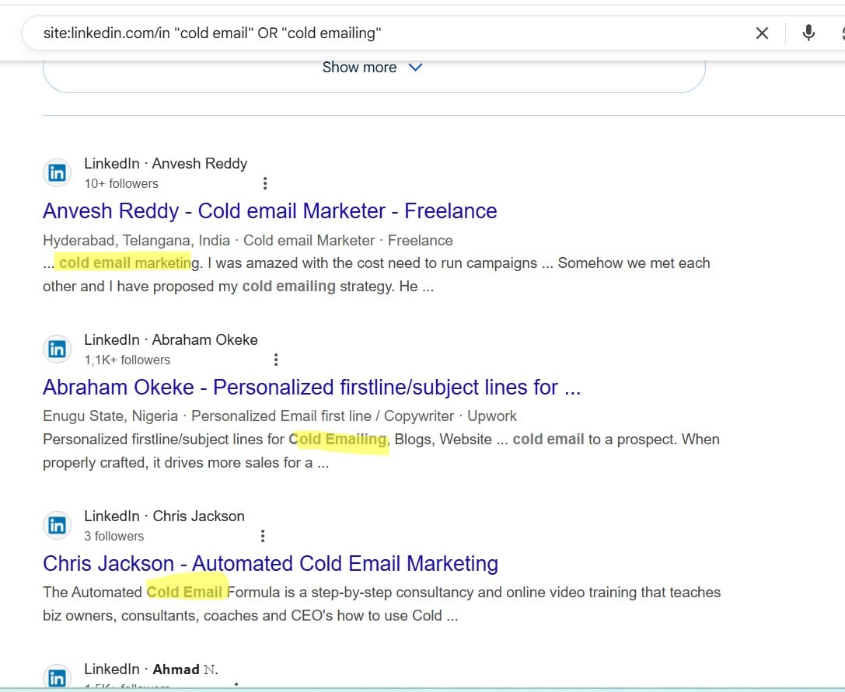Click the LinkedIn favicon for Chris Jackson result
845x692 pixels.
click(57, 525)
